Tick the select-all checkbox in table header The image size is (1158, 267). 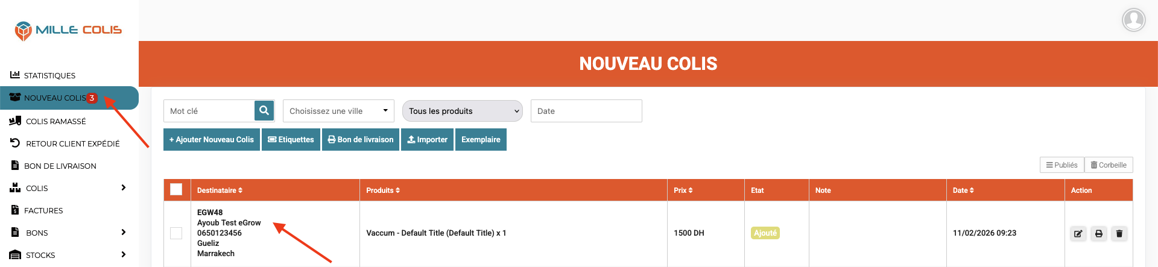point(176,190)
